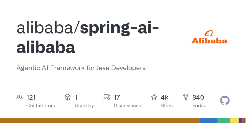Image resolution: width=246 pixels, height=123 pixels.
Task: Click the Agentic AI Framework description text
Action: (81, 68)
